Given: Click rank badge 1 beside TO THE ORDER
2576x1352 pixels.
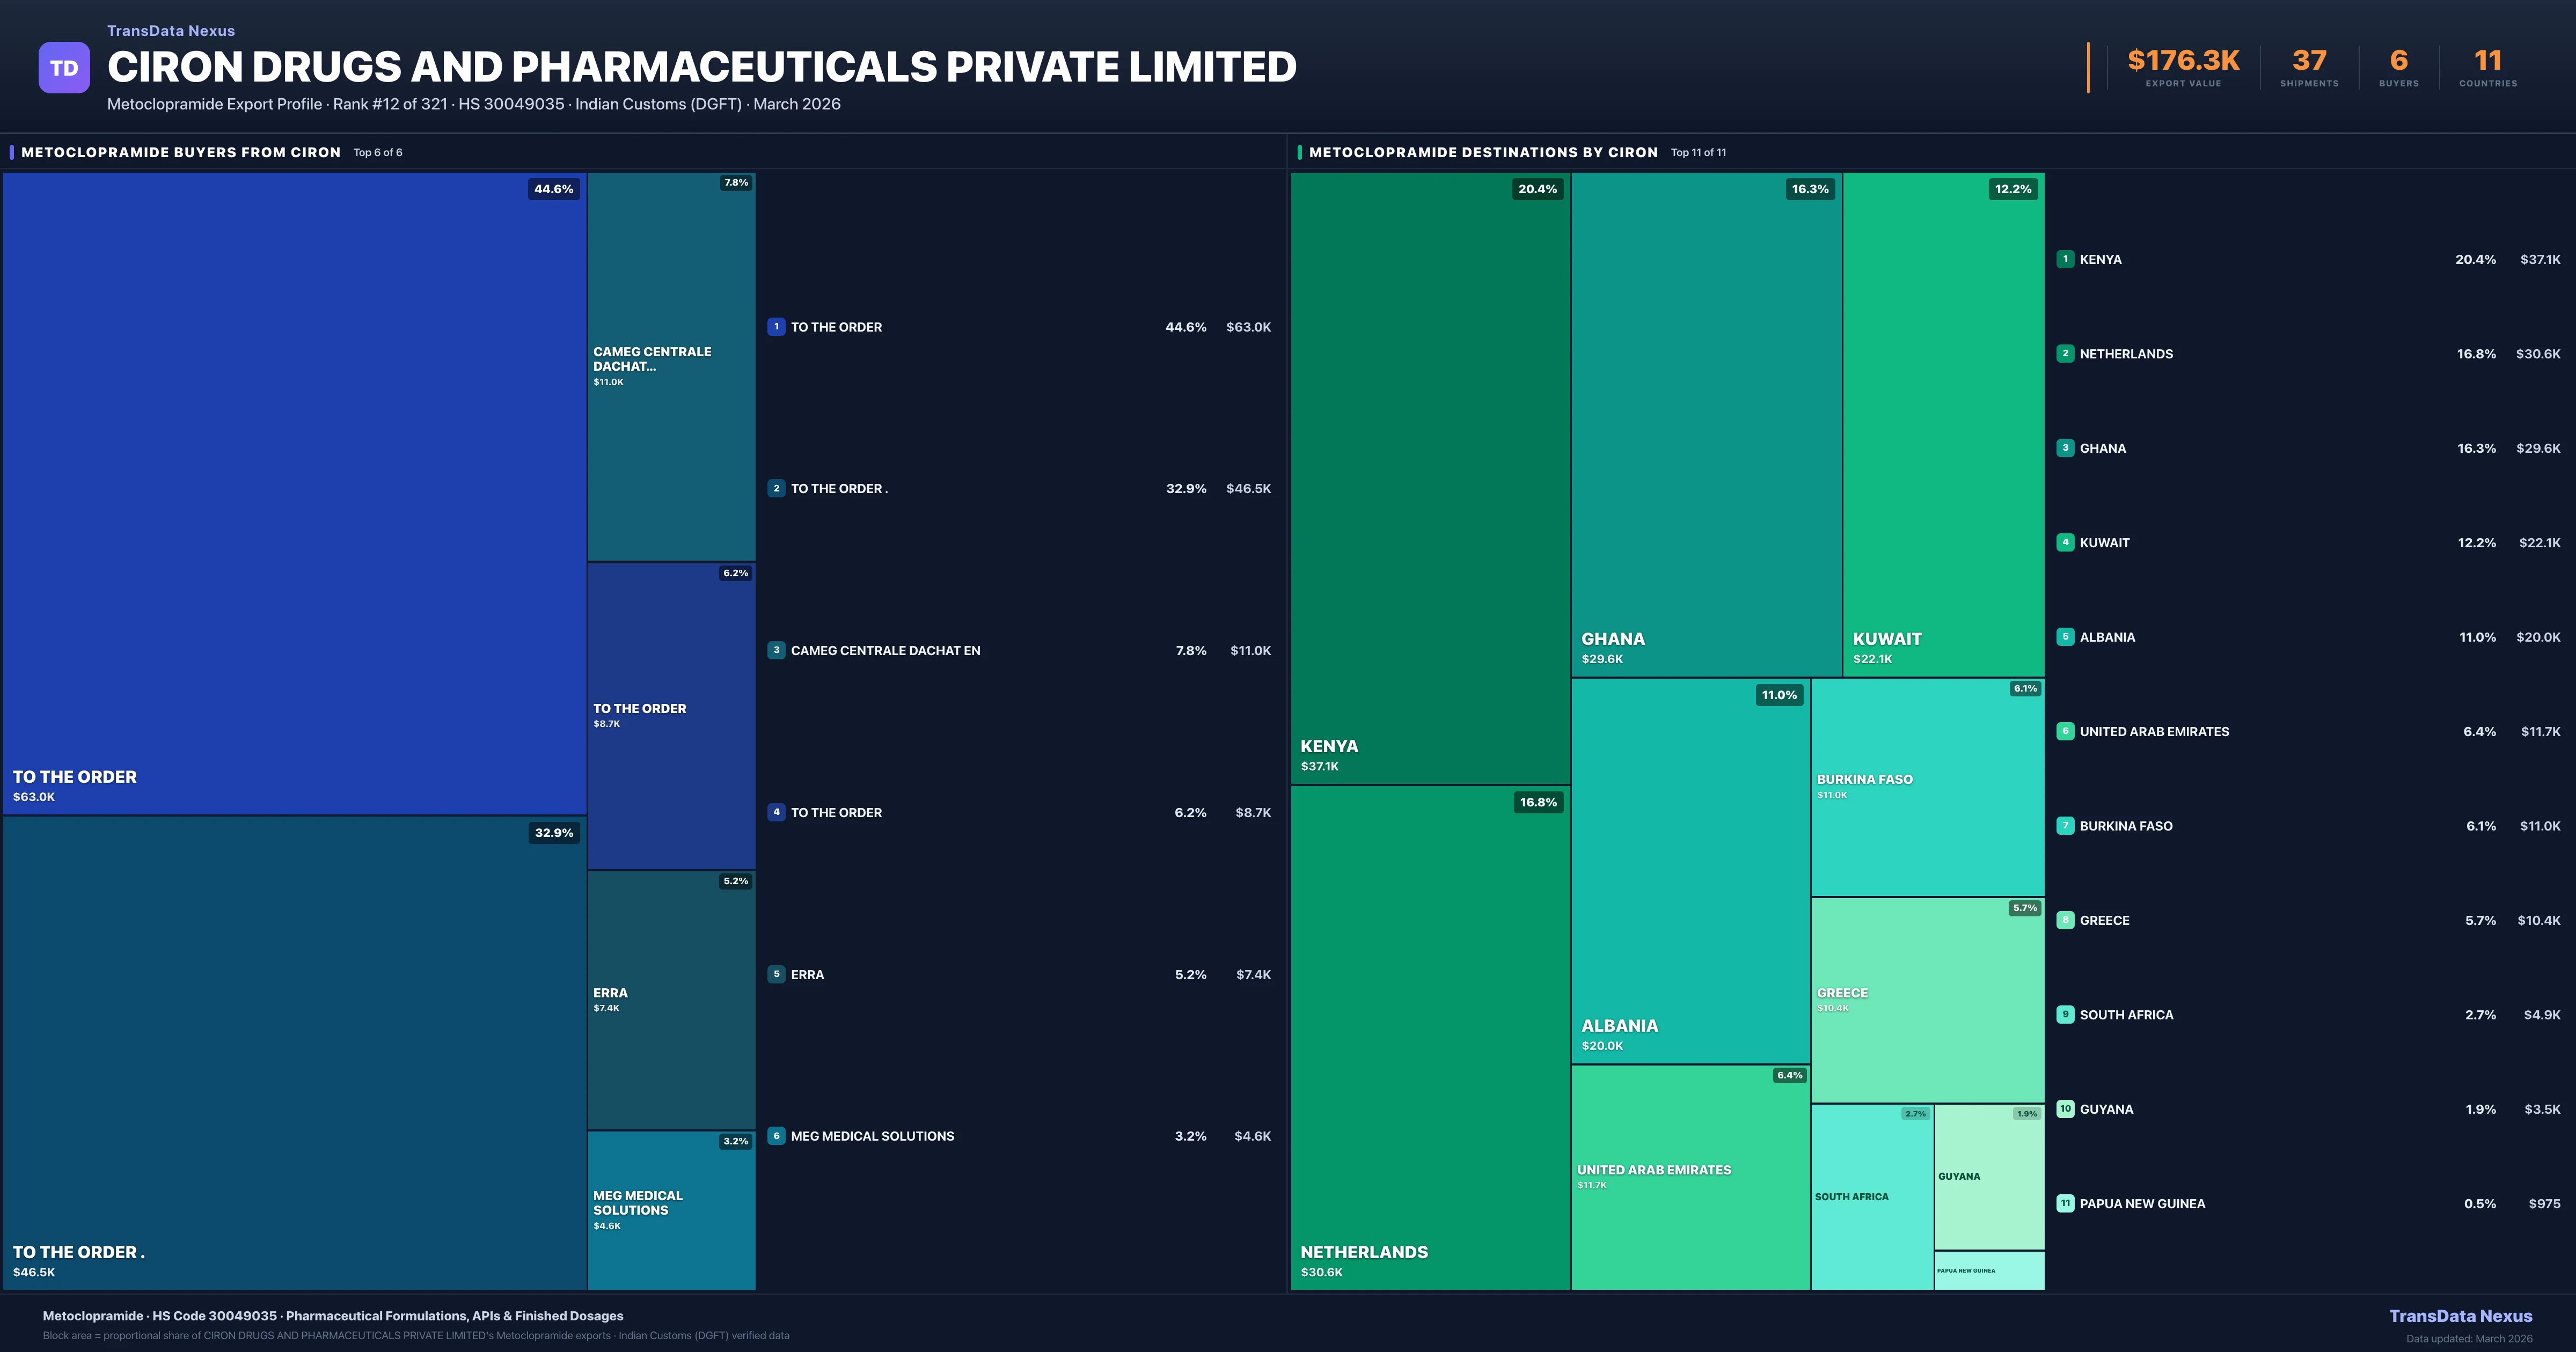Looking at the screenshot, I should (776, 327).
